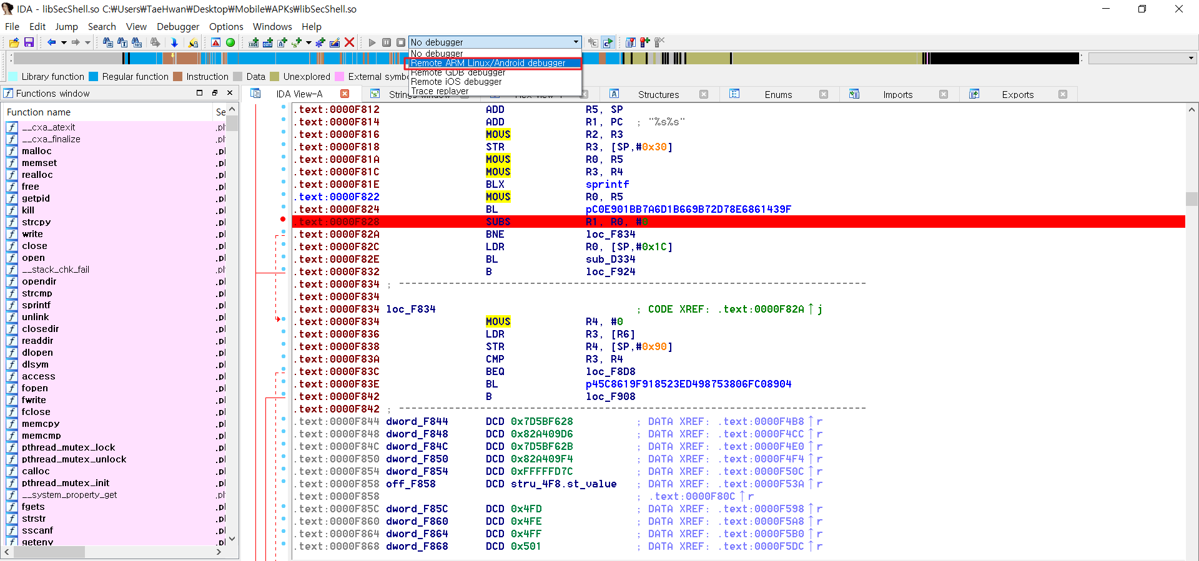
Task: Jump forward with the grey right arrow
Action: (x=76, y=42)
